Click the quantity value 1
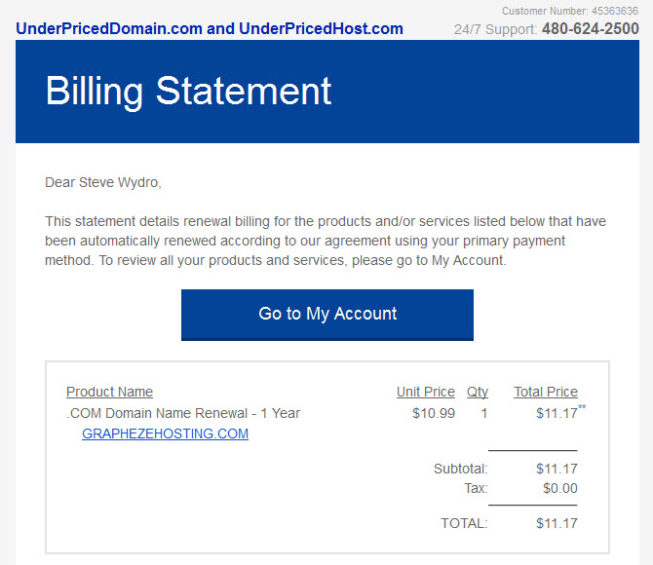 [x=484, y=413]
